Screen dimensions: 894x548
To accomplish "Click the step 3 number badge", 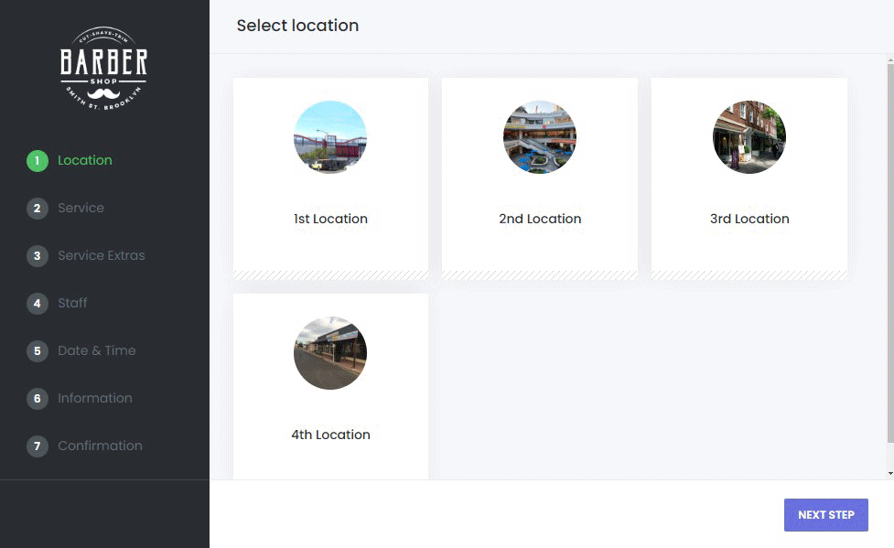I will [38, 256].
